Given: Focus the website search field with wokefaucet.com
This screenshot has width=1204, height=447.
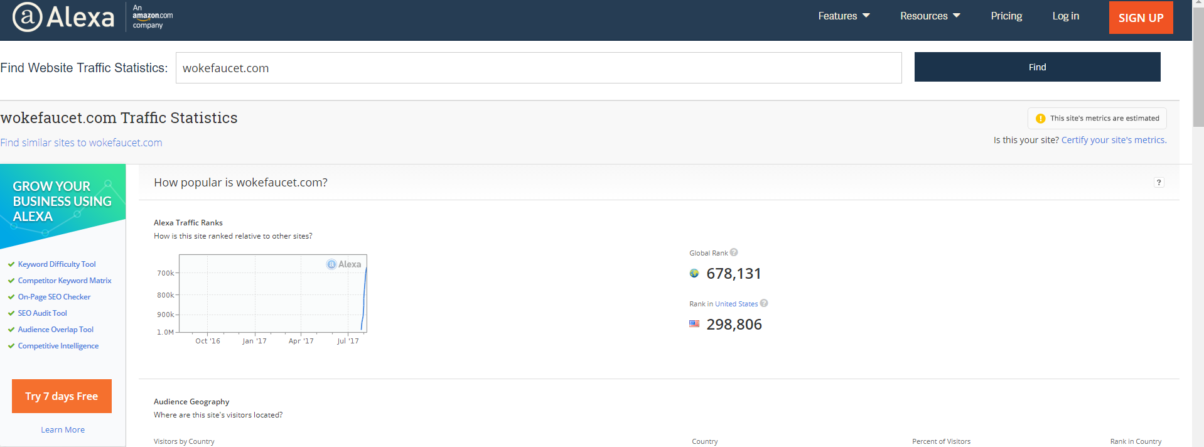Looking at the screenshot, I should (x=539, y=68).
